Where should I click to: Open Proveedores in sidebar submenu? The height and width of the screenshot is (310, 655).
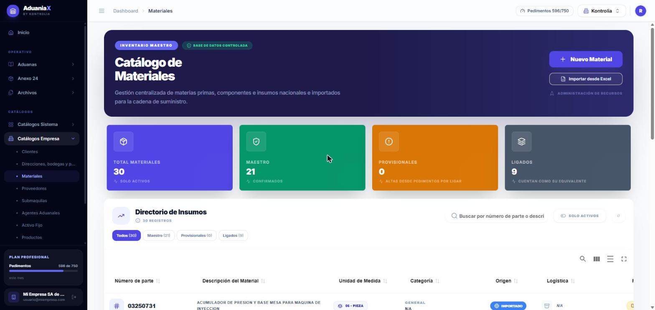click(34, 188)
